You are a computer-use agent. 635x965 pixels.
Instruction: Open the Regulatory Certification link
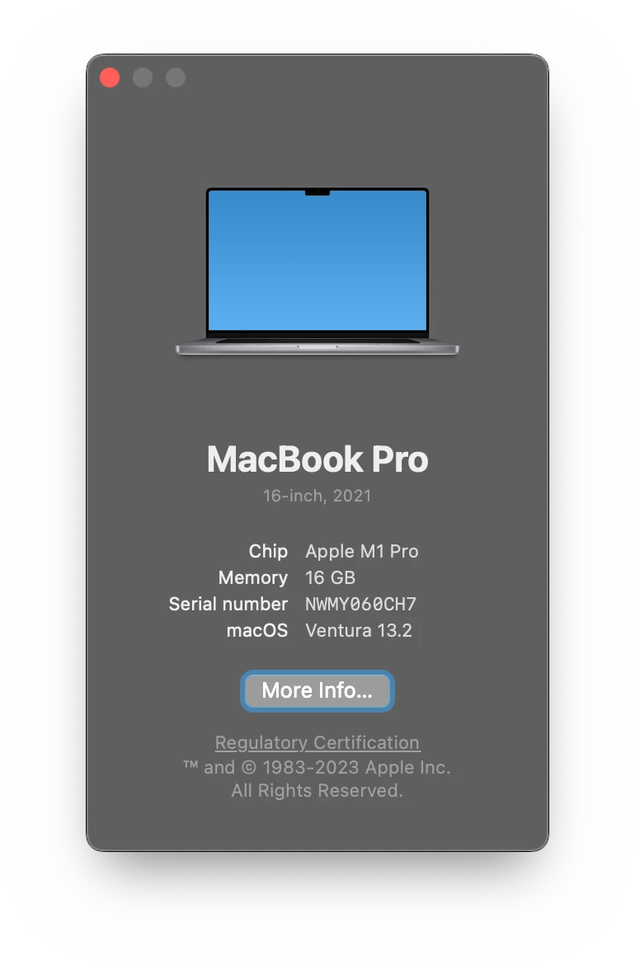(x=317, y=743)
